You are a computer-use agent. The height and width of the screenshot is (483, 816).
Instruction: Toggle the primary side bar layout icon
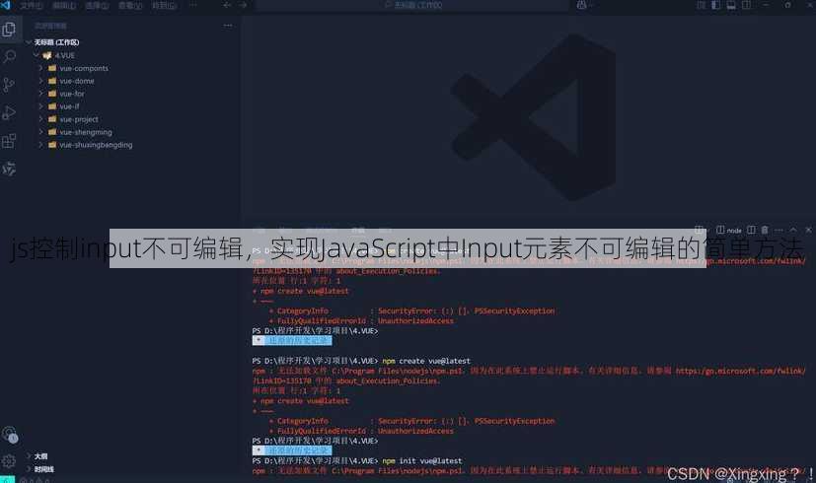click(716, 5)
